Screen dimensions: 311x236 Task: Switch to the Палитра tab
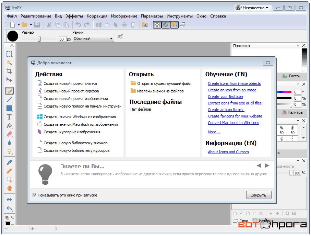coord(292,112)
